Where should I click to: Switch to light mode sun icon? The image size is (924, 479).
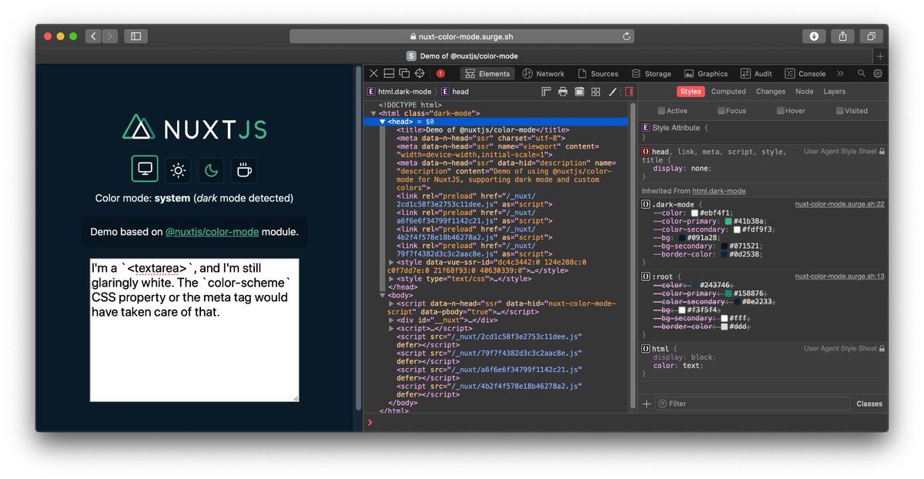[178, 169]
